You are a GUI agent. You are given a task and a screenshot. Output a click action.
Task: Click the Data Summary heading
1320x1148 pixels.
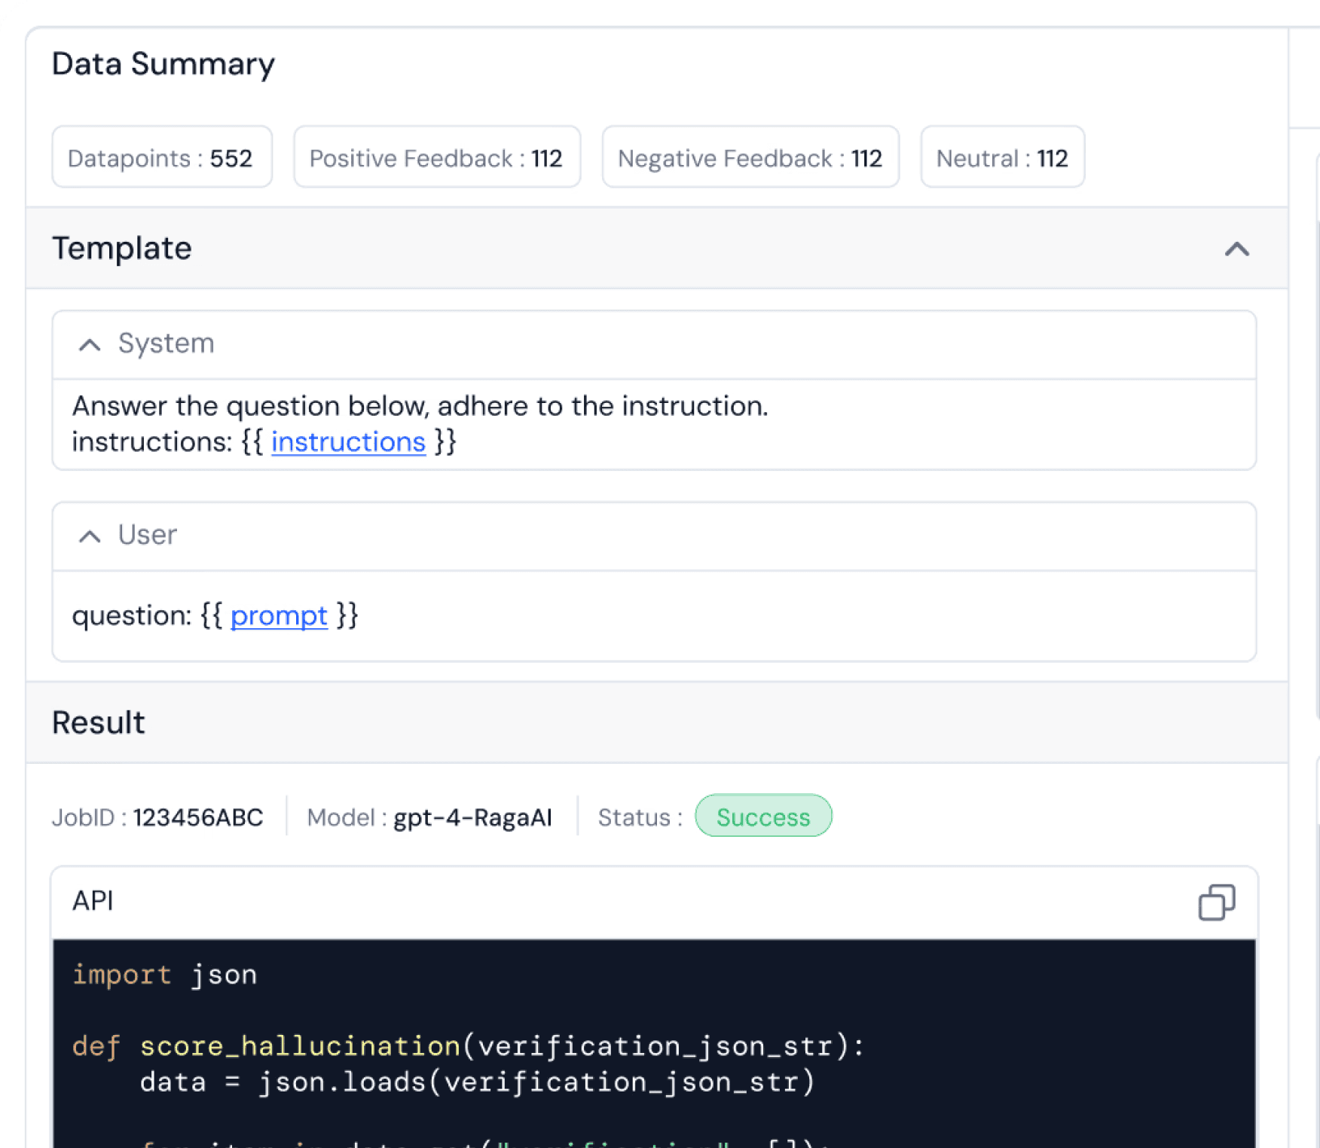click(163, 64)
